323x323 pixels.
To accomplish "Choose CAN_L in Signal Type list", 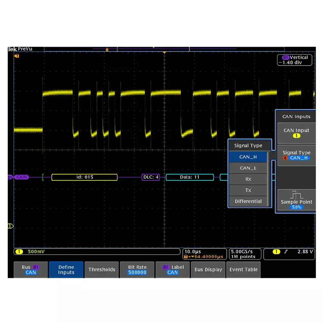I will tap(248, 168).
